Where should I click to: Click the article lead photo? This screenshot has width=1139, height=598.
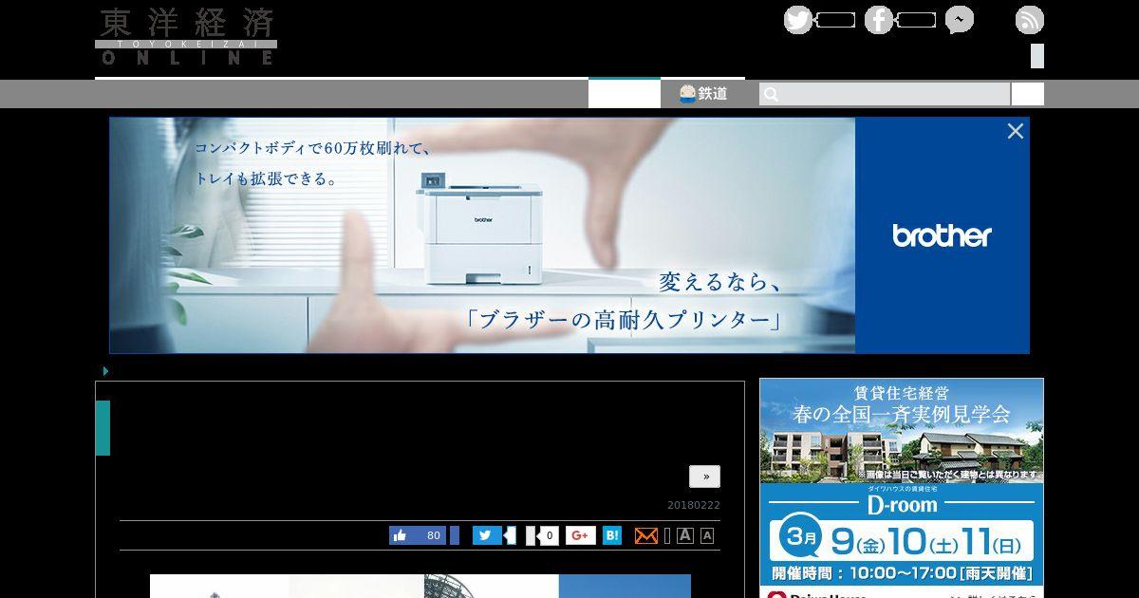pyautogui.click(x=420, y=586)
